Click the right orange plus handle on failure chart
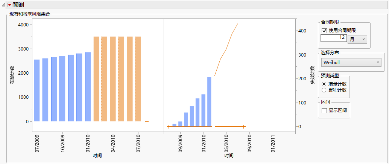Image resolution: width=389 pixels, height=164 pixels. tap(244, 126)
